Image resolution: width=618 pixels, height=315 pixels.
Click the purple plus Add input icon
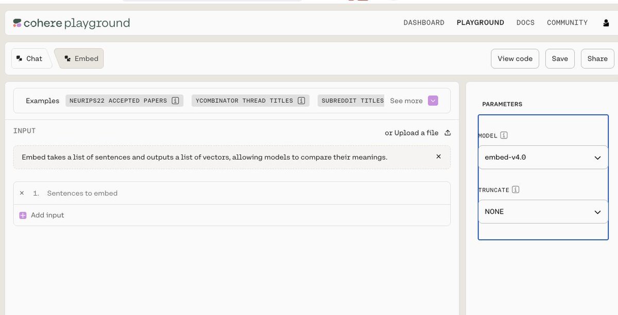tap(23, 215)
